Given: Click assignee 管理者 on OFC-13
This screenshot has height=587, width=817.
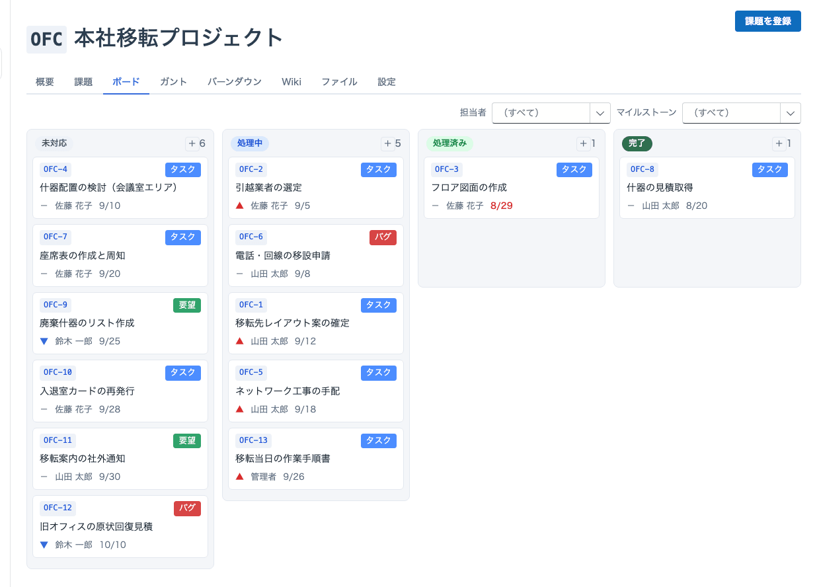Looking at the screenshot, I should click(264, 477).
